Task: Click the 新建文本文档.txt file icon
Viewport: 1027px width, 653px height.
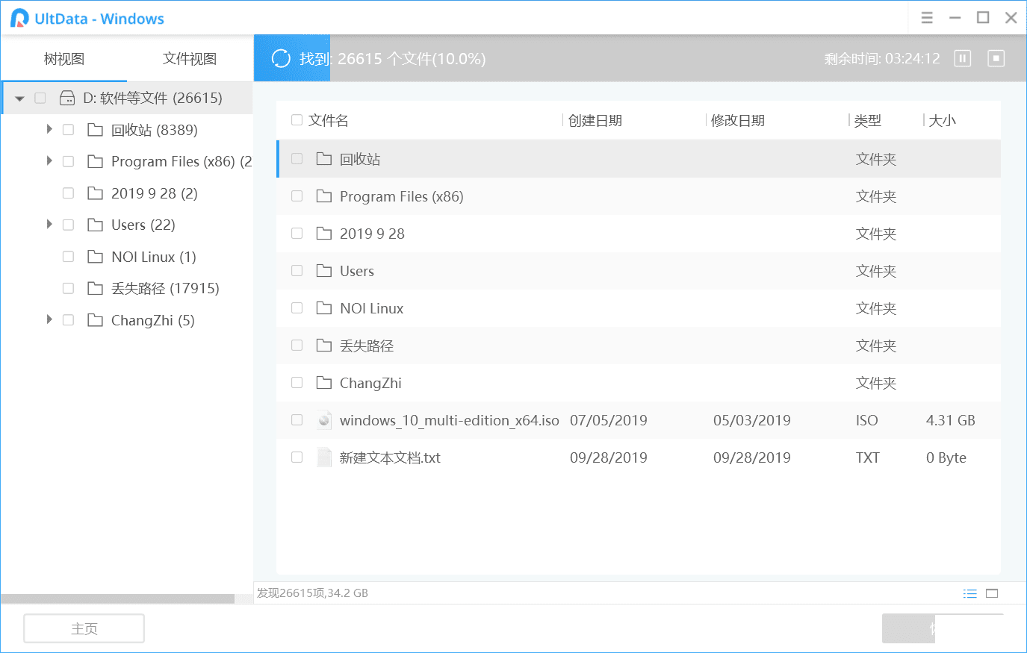Action: pos(324,457)
